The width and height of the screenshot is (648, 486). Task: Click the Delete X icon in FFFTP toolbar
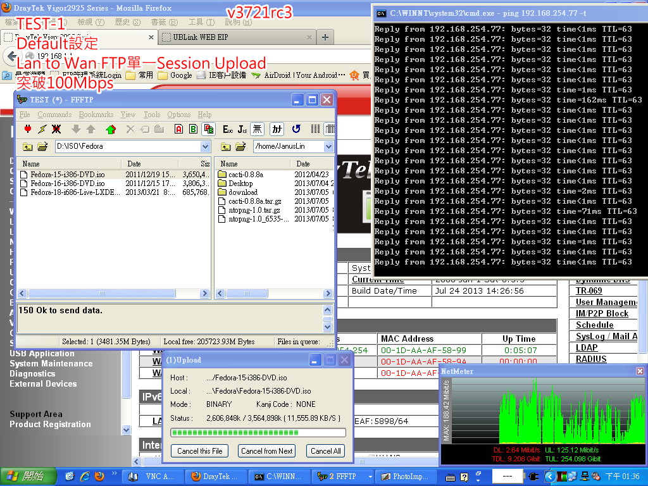click(130, 129)
